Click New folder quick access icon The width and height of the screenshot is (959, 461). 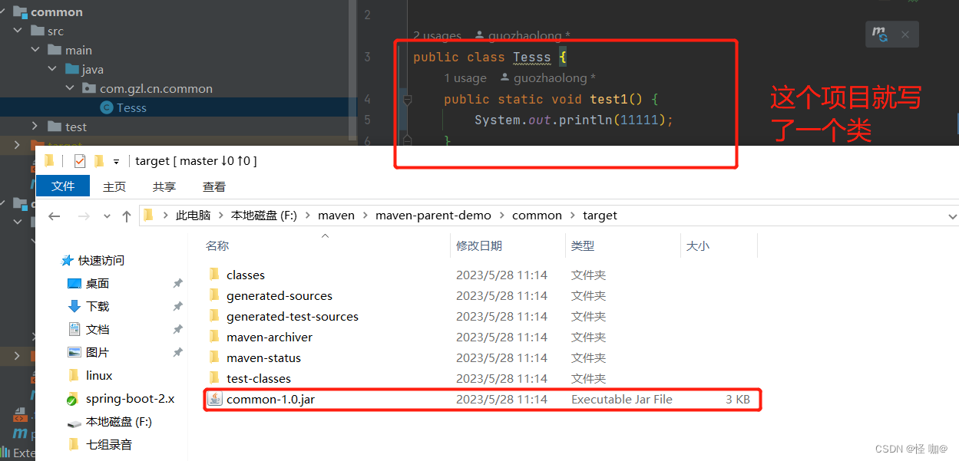[98, 161]
